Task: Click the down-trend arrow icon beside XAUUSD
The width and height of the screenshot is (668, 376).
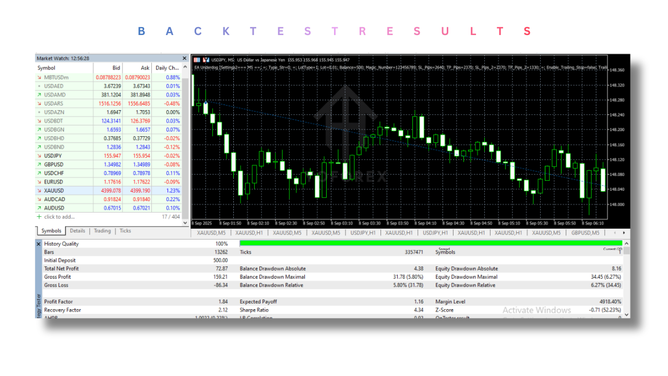Action: click(x=39, y=190)
